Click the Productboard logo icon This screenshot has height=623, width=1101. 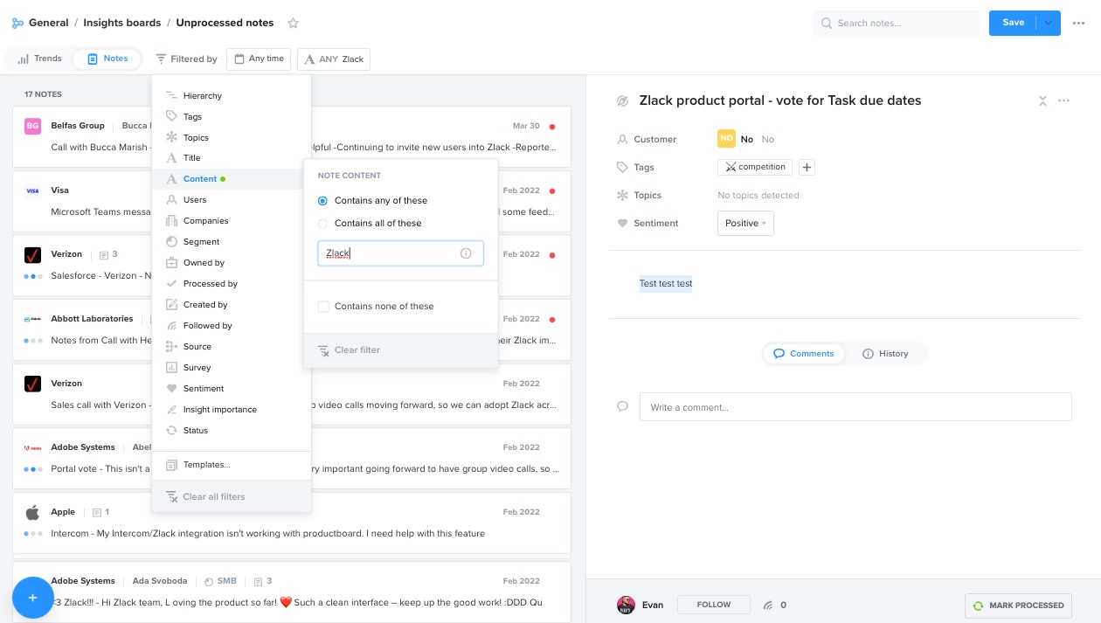pos(17,23)
